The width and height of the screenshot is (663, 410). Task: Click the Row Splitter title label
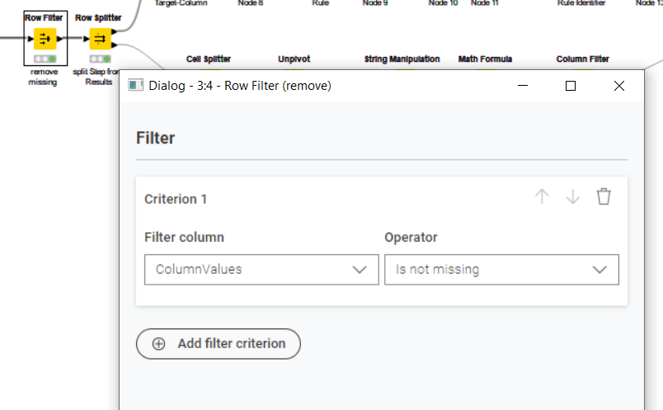click(98, 18)
